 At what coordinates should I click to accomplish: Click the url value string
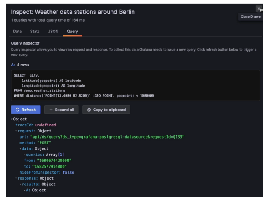pyautogui.click(x=107, y=137)
